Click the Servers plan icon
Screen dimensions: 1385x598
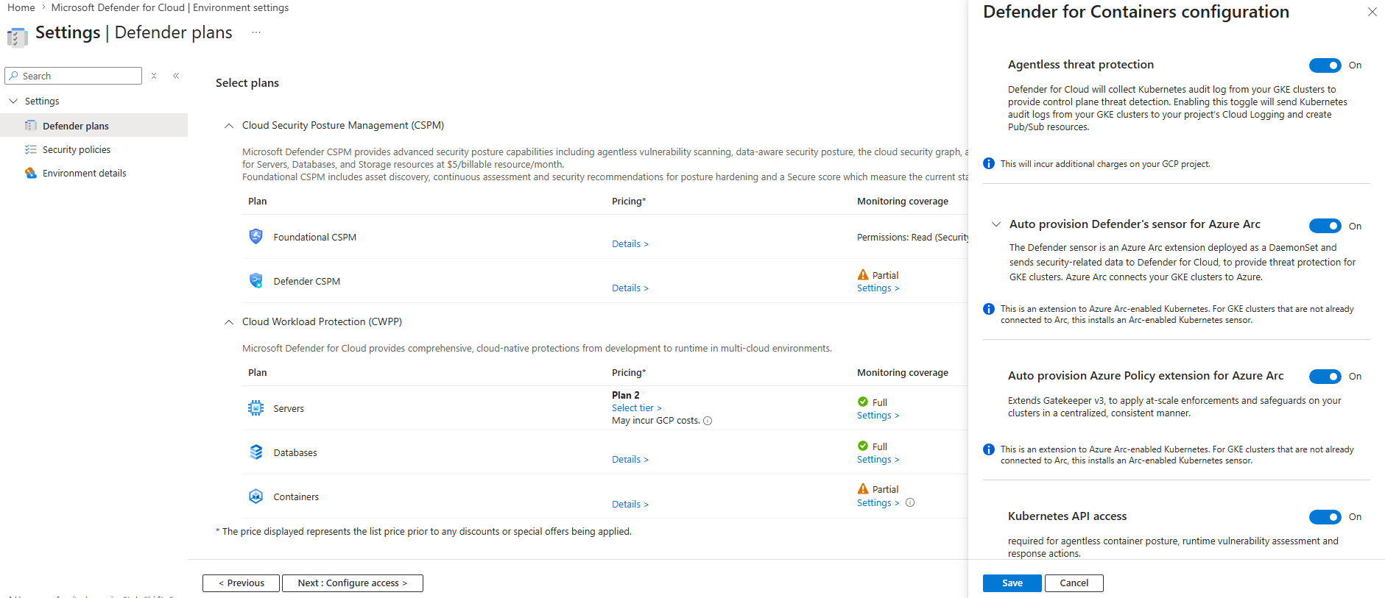(255, 408)
